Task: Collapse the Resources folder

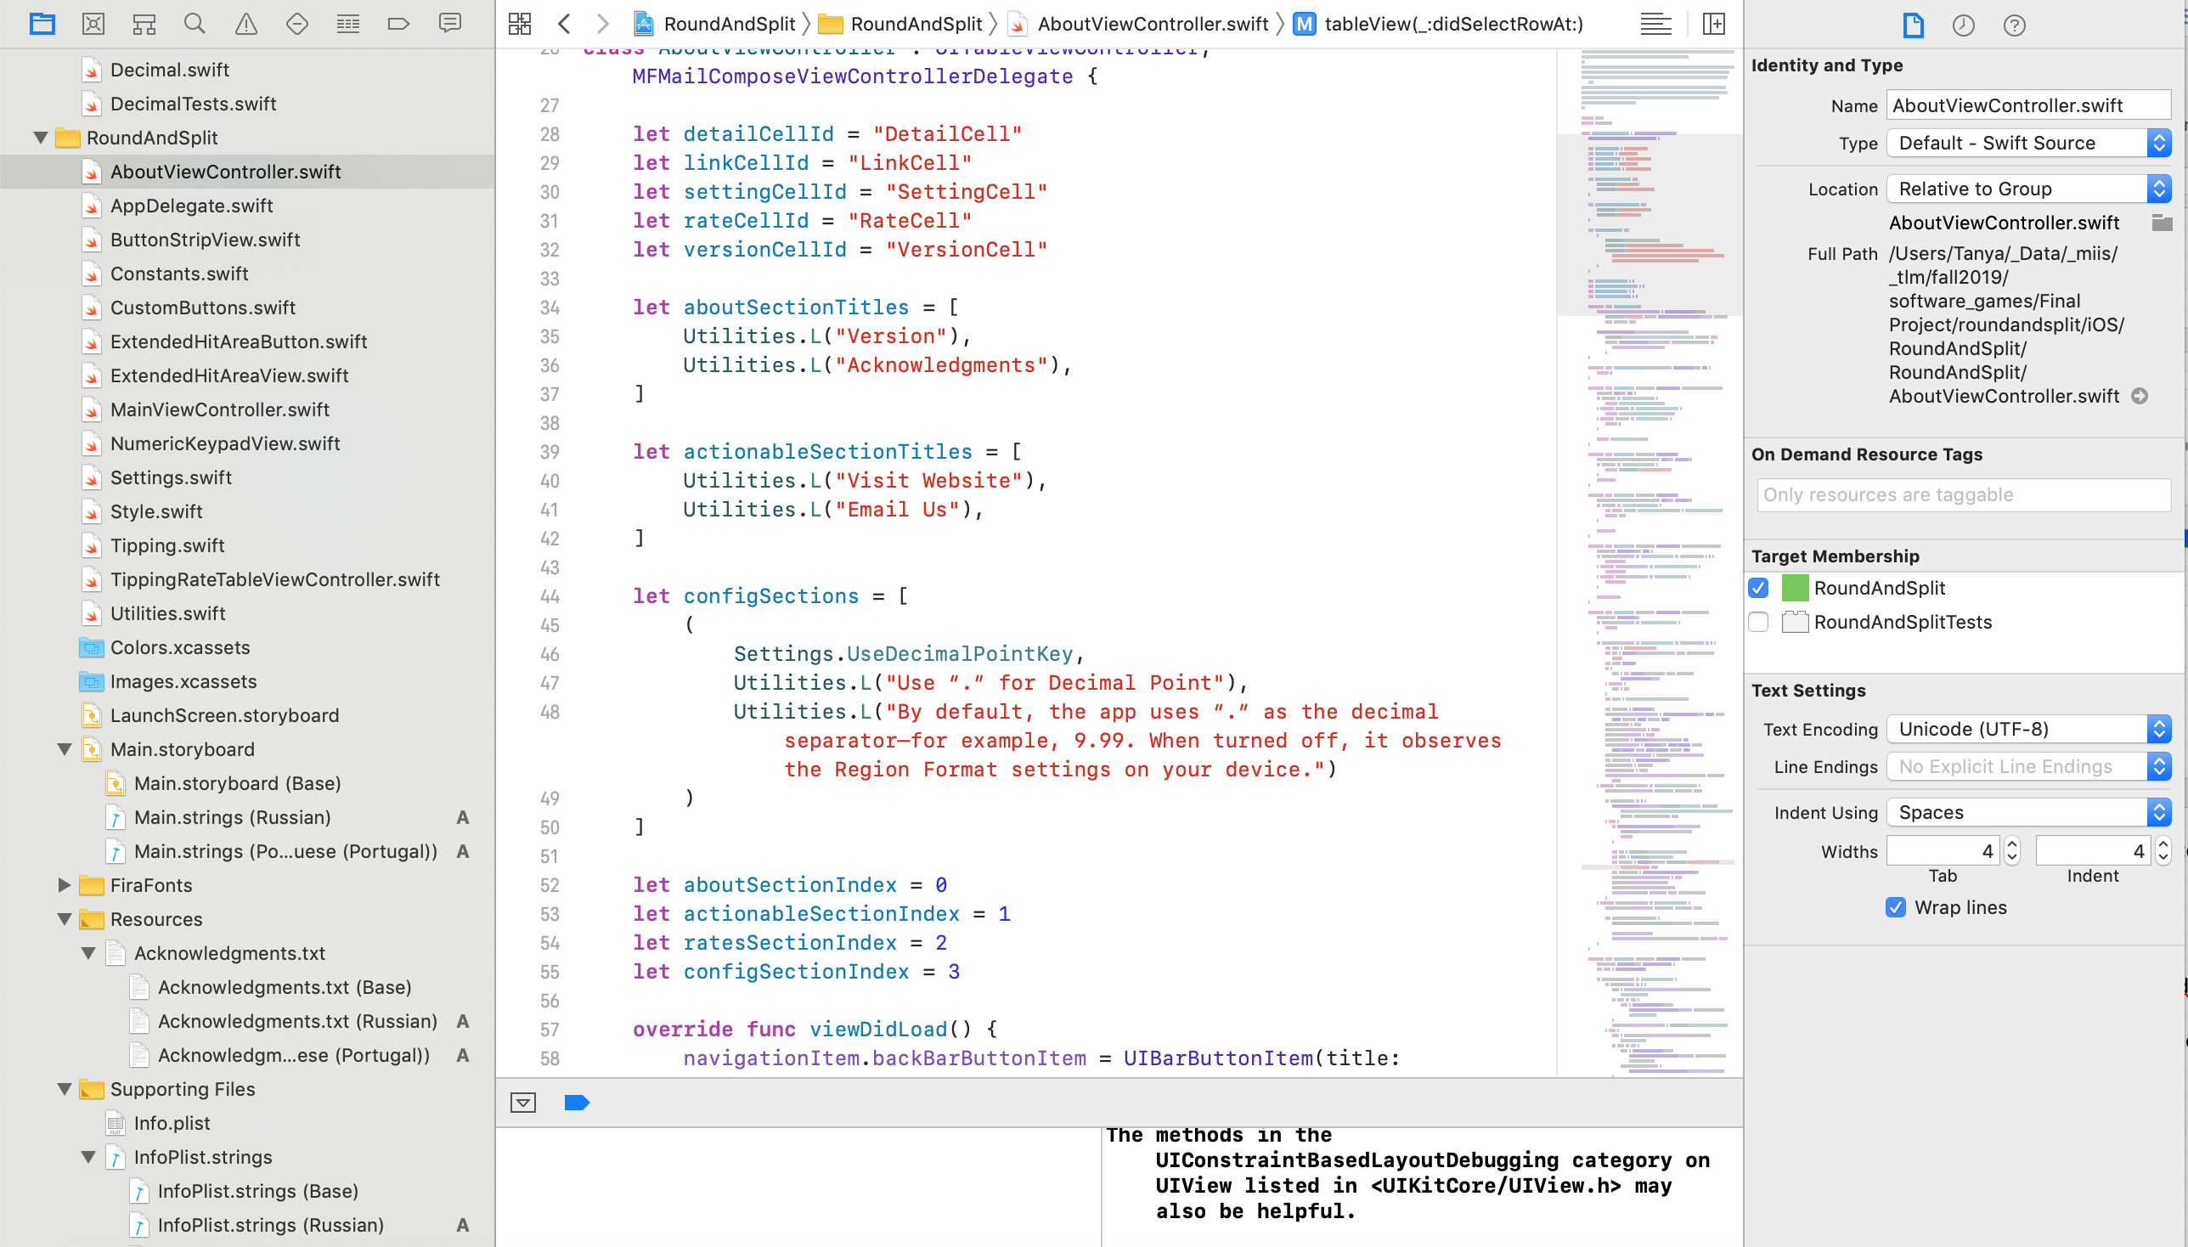Action: 65,919
